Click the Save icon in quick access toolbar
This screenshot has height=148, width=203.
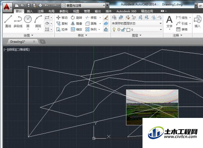coord(28,5)
